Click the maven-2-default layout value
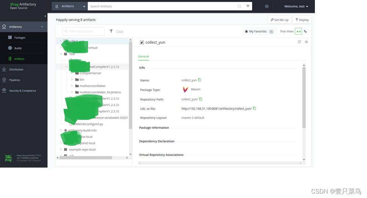The height and width of the screenshot is (198, 367). pos(193,118)
